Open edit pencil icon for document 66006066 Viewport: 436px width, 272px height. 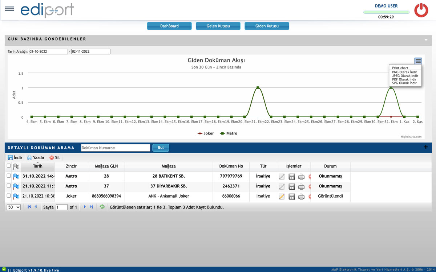click(282, 197)
